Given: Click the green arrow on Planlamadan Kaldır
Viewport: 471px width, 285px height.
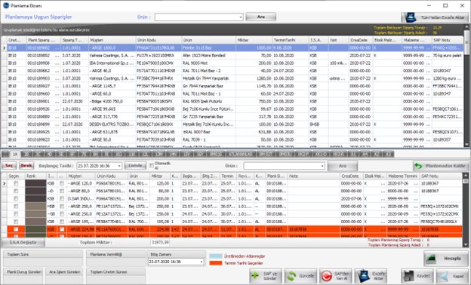Looking at the screenshot, I should tap(418, 166).
